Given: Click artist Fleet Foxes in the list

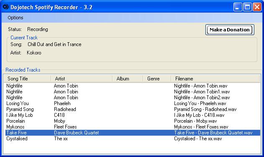Looking at the screenshot, I should click(x=65, y=127).
